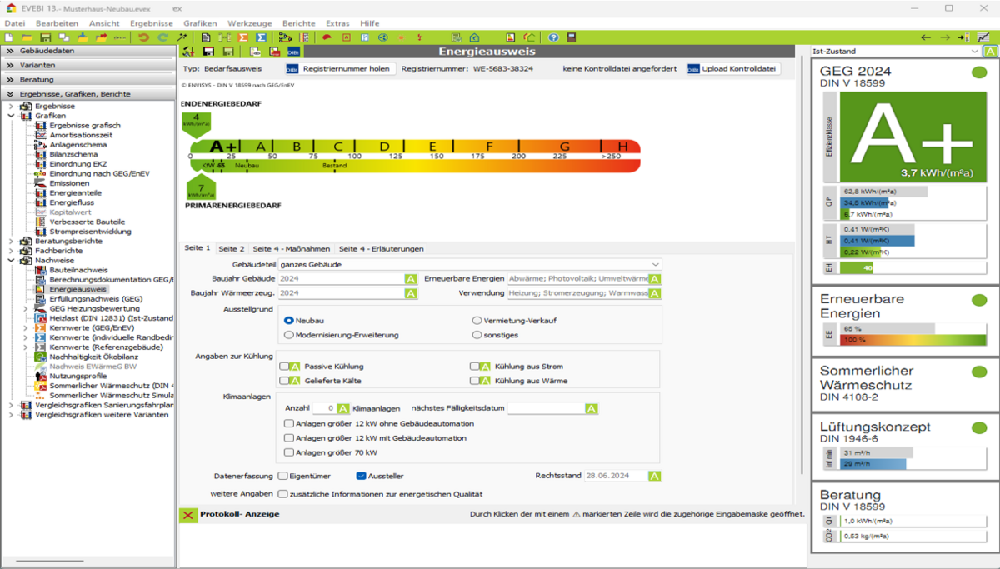
Task: Collapse the Nachweise tree node
Action: coord(11,260)
